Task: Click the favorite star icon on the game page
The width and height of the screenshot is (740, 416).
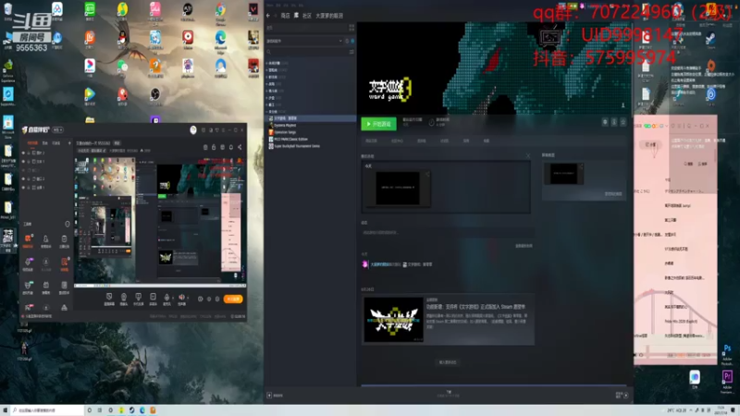Action: click(623, 122)
